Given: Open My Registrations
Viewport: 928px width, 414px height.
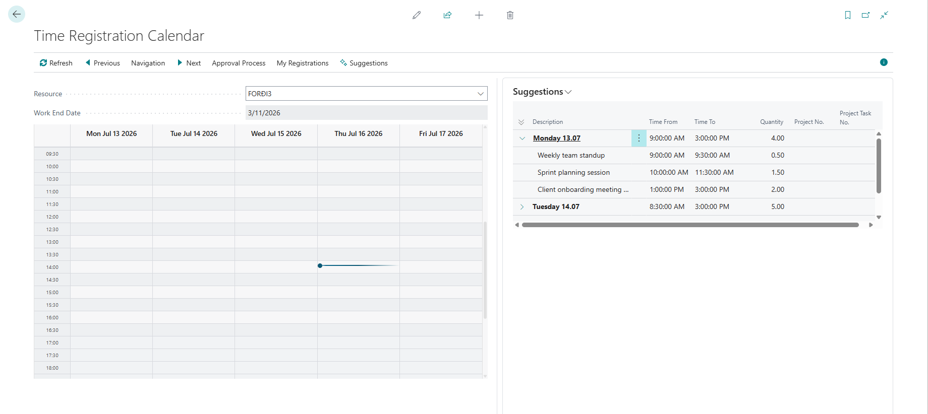Looking at the screenshot, I should point(303,63).
